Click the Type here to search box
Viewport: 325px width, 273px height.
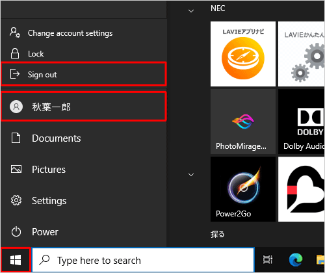coord(143,260)
